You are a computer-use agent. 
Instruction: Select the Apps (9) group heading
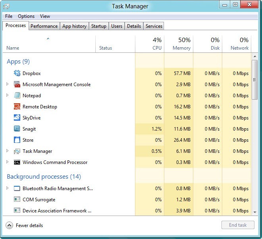point(18,62)
